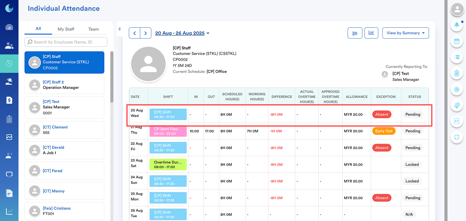This screenshot has height=221, width=466.
Task: Click the 20 Aug [CP] Shift block
Action: point(168,114)
